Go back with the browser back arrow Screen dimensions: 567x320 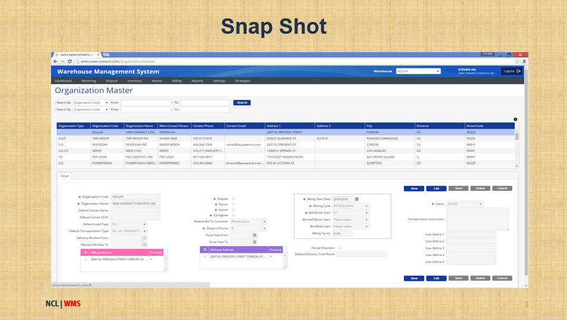[x=55, y=61]
